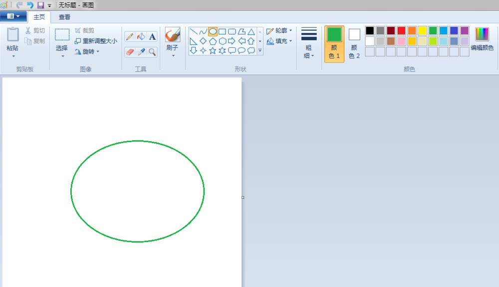Image resolution: width=499 pixels, height=287 pixels.
Task: Open the Rotate (旋转) dropdown
Action: (87, 51)
